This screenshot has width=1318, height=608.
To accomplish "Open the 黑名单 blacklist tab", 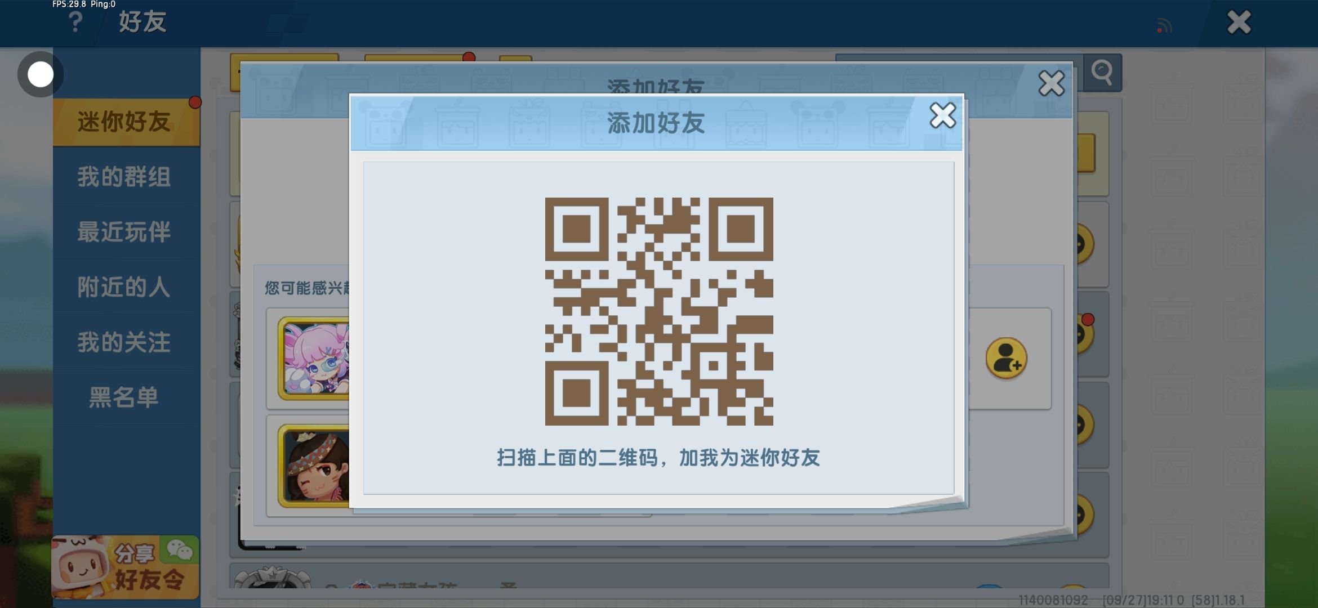I will (124, 397).
